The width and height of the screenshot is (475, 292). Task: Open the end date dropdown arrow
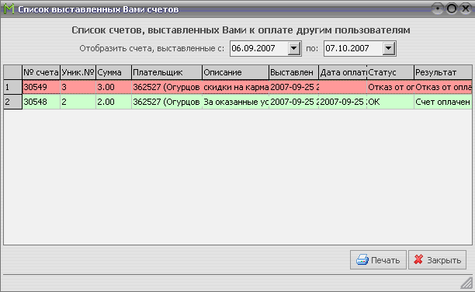[x=388, y=48]
